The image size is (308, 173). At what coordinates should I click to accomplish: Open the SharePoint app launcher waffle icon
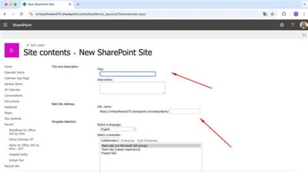pyautogui.click(x=5, y=25)
